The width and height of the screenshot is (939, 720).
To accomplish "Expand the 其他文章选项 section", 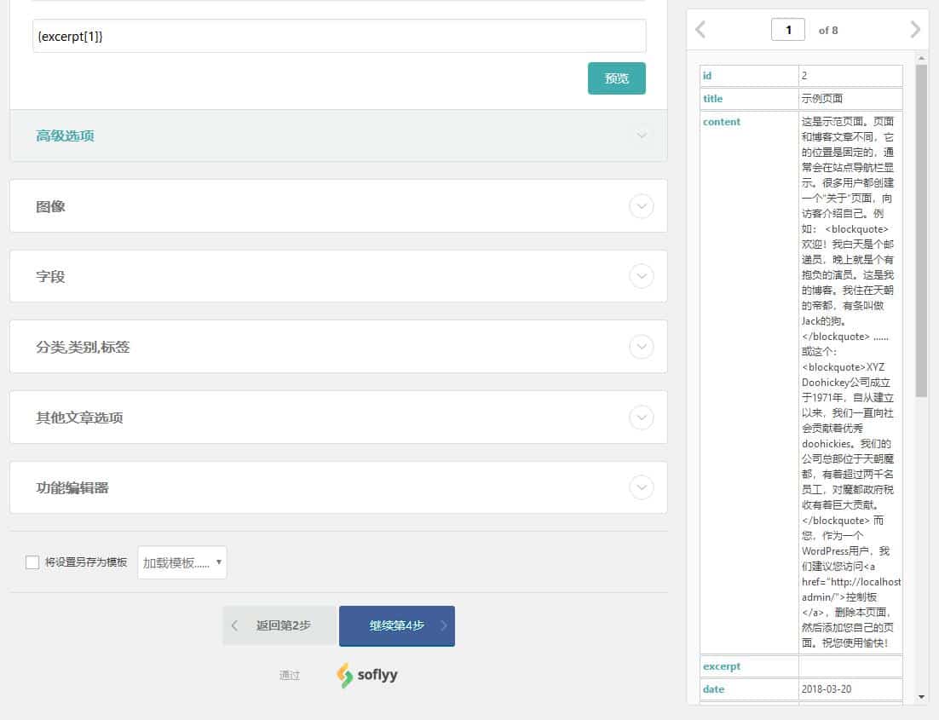I will pyautogui.click(x=641, y=418).
